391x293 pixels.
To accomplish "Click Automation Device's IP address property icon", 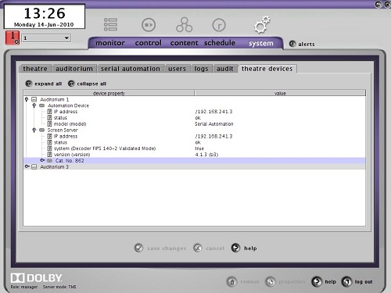I will [x=49, y=112].
